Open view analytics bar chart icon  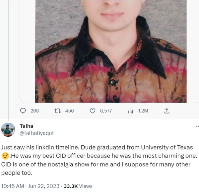[x=130, y=111]
